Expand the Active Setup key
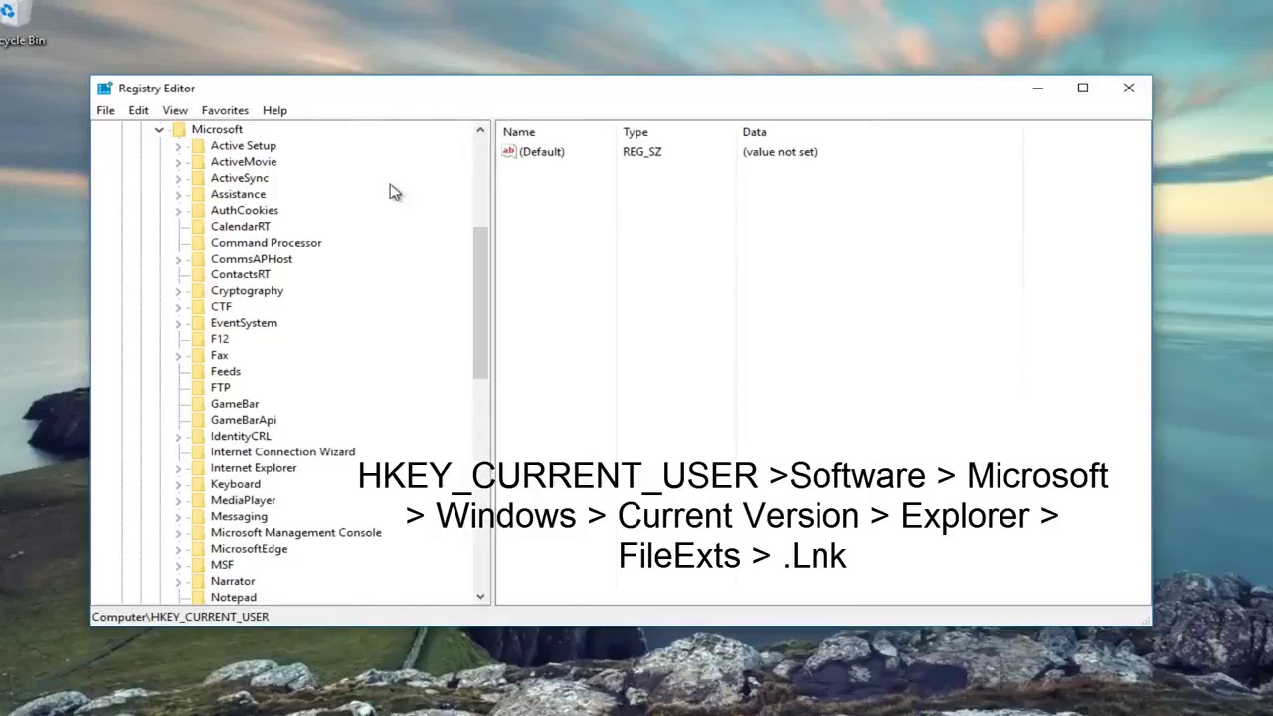1273x716 pixels. pyautogui.click(x=178, y=146)
